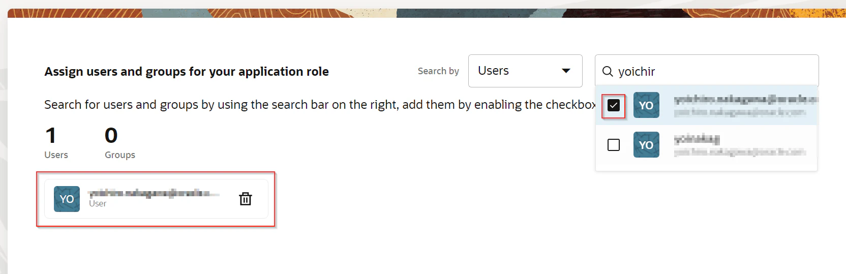This screenshot has height=274, width=846.
Task: Delete the assigned user with trash icon
Action: (246, 199)
